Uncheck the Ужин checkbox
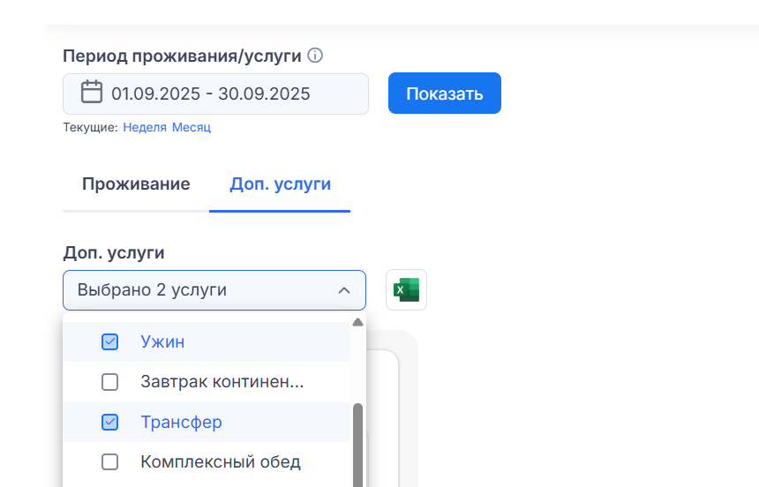This screenshot has width=759, height=487. click(x=110, y=341)
